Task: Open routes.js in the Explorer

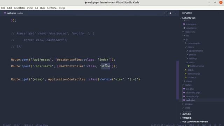Action: pos(192,77)
